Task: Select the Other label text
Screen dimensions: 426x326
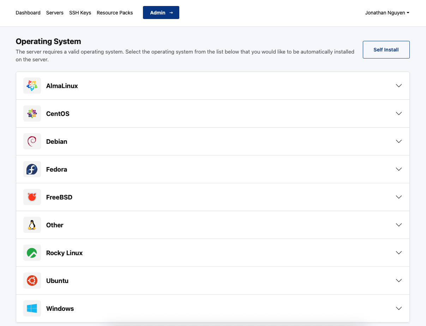Action: (55, 225)
